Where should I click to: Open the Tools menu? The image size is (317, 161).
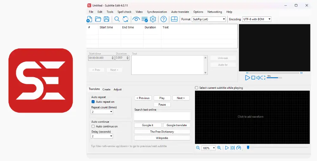(110, 12)
